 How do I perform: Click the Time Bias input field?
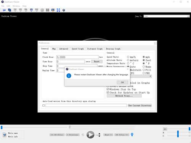71,62
